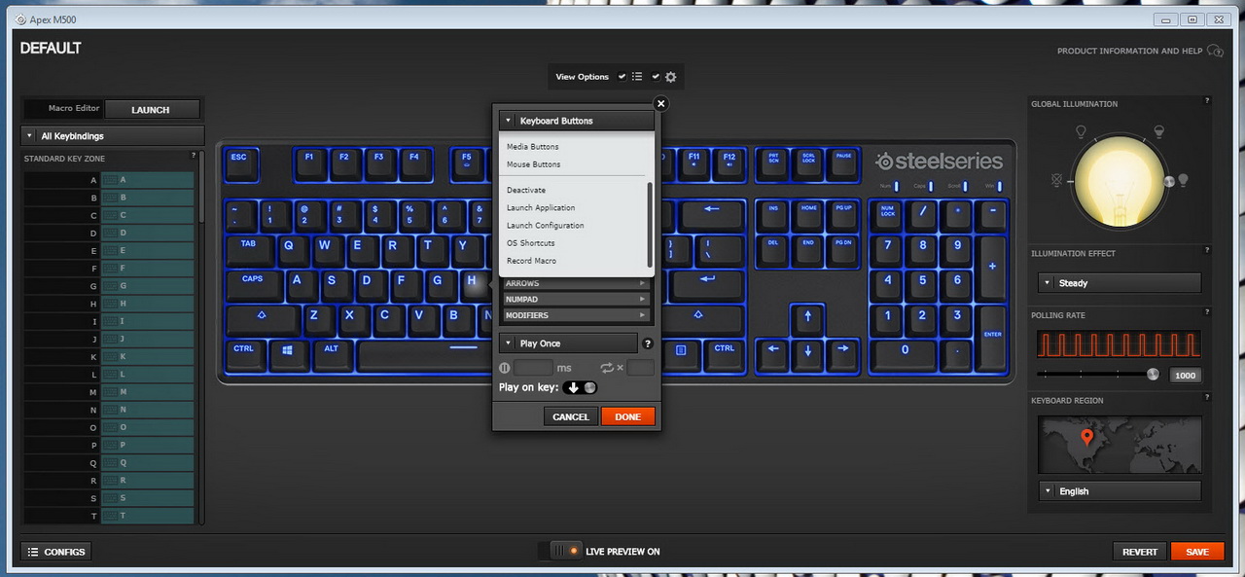Click the Illumination Effect help icon
This screenshot has height=577, width=1245.
point(1207,251)
